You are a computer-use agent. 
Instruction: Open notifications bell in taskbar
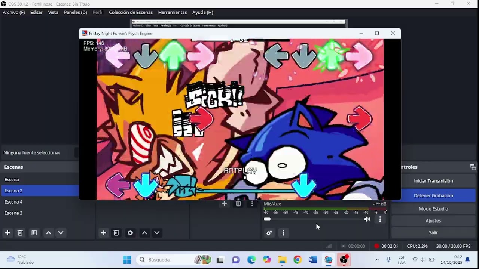[467, 260]
